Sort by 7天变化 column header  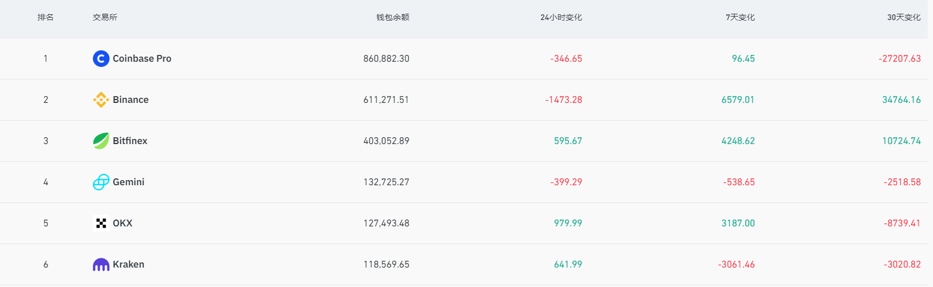[x=740, y=17]
